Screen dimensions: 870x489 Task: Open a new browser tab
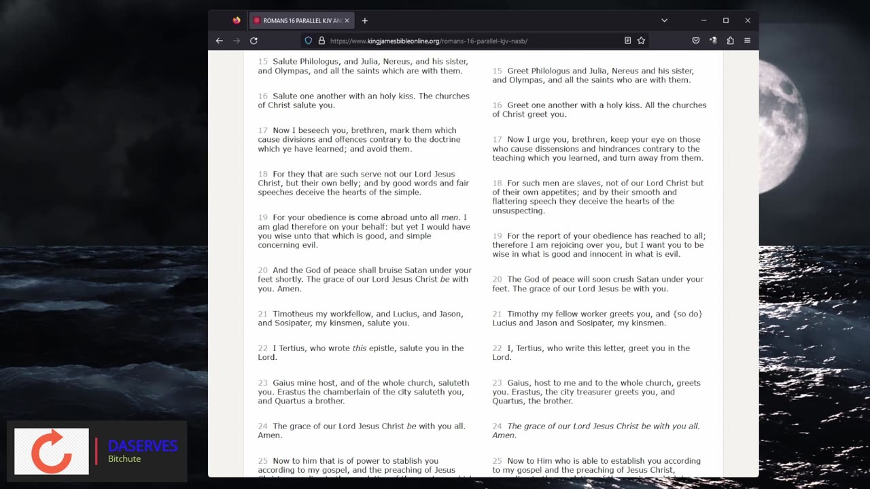[364, 20]
